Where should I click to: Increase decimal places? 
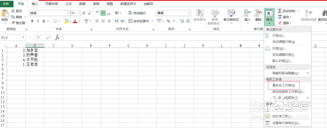click(182, 21)
